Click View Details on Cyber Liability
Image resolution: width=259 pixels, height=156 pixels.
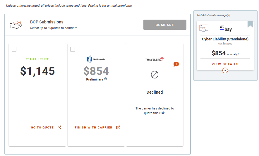click(225, 64)
